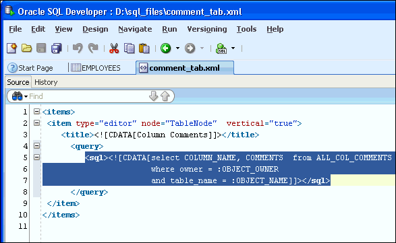Open the File menu
The image size is (396, 243).
(x=16, y=29)
